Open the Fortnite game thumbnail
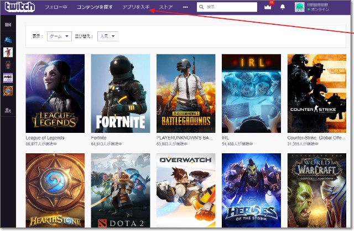Screen dimensions: 354x231 (120, 93)
